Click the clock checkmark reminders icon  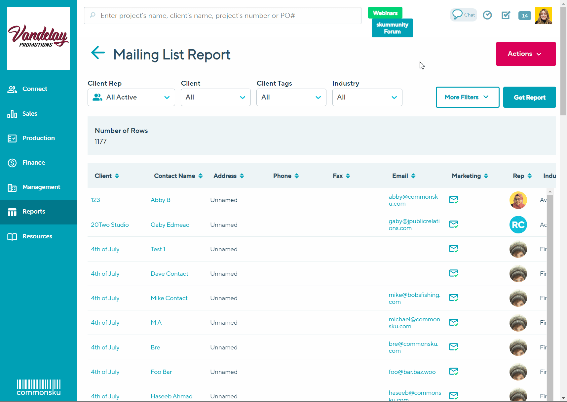tap(487, 15)
